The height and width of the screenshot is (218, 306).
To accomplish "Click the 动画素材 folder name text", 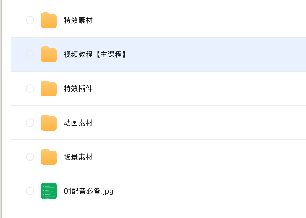I will [x=78, y=123].
